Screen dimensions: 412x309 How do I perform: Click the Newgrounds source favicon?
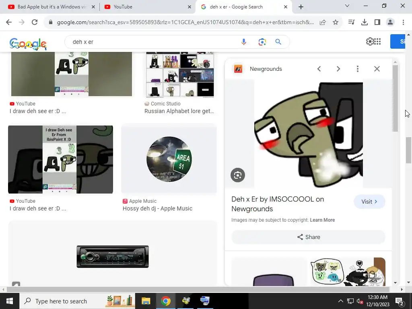point(238,69)
